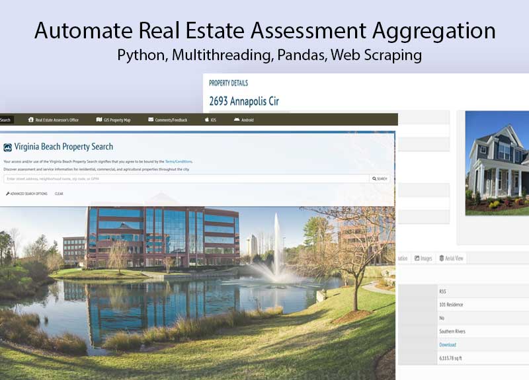529x380 pixels.
Task: Expand Advanced Search Options
Action: tap(27, 194)
